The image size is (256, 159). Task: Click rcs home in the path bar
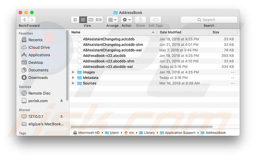pyautogui.click(x=129, y=132)
